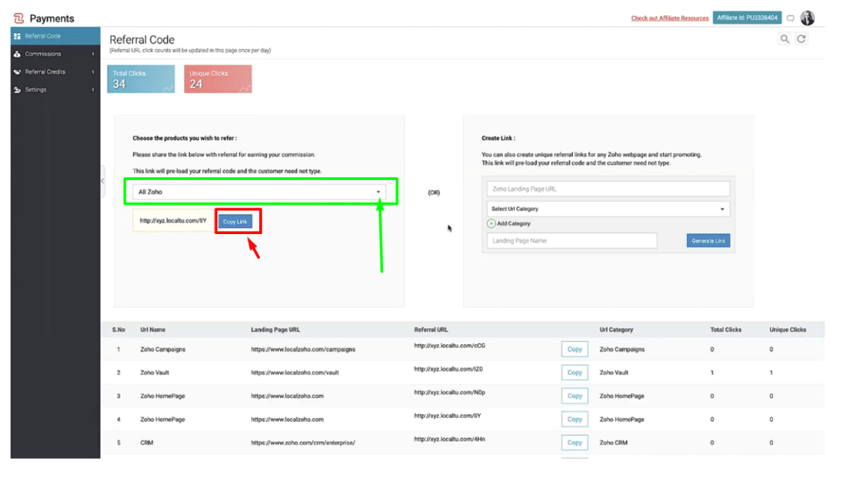This screenshot has height=477, width=842.
Task: Open the Commissions sidebar item
Action: pyautogui.click(x=56, y=54)
